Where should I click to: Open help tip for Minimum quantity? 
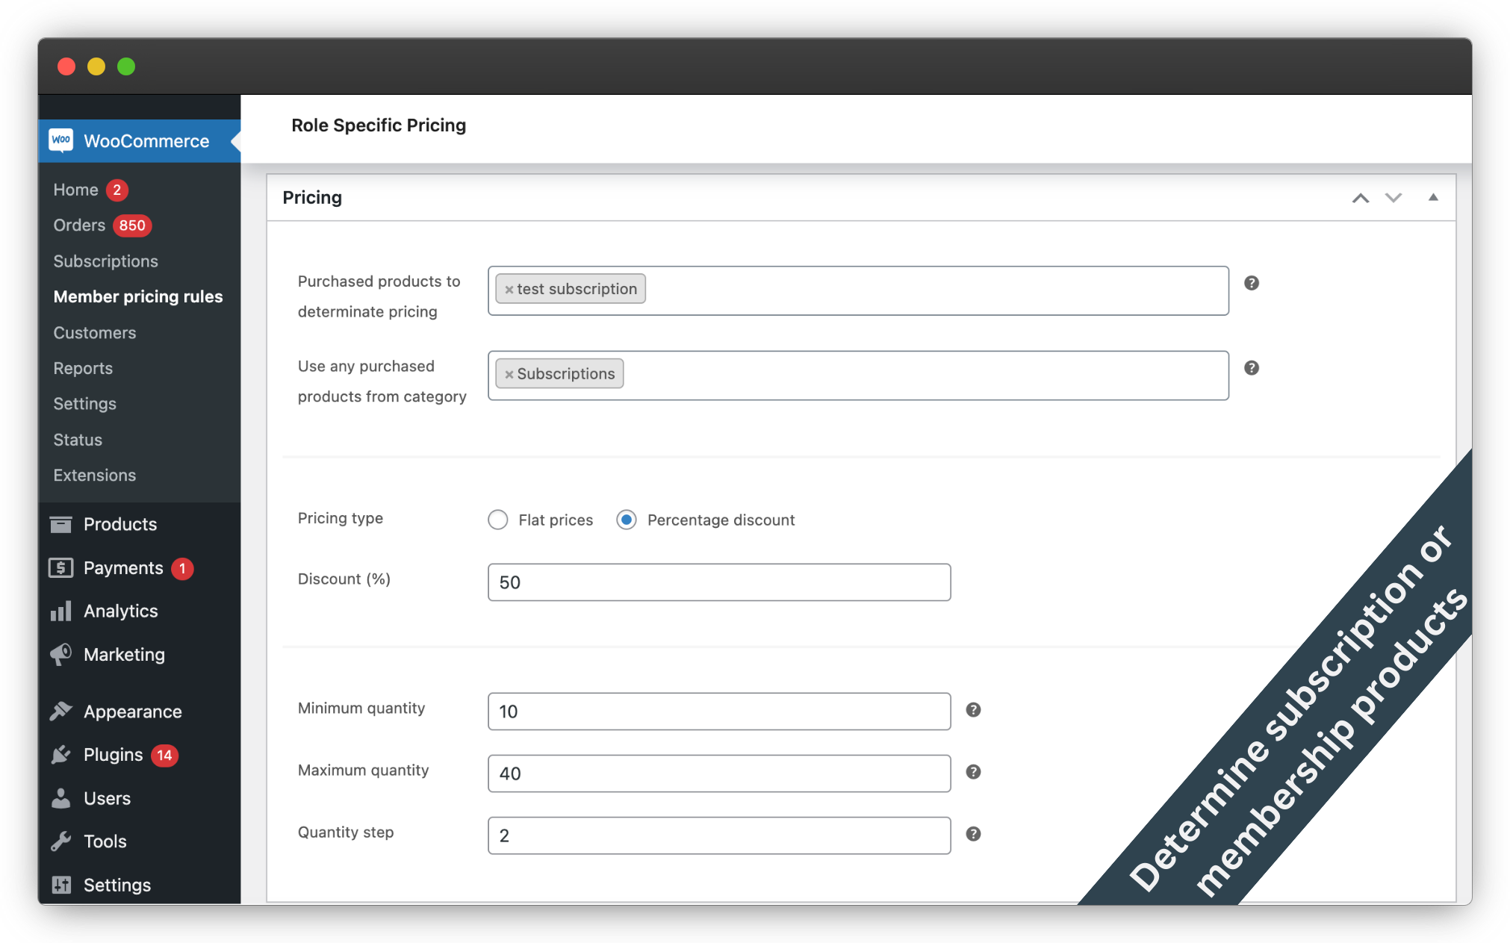click(x=973, y=710)
